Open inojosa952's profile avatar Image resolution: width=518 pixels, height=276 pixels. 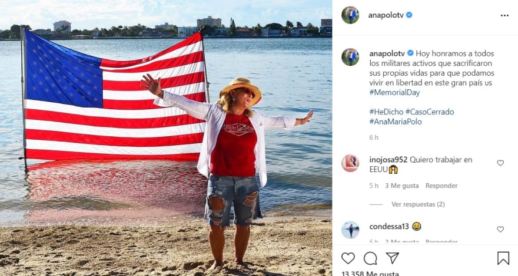click(x=350, y=163)
